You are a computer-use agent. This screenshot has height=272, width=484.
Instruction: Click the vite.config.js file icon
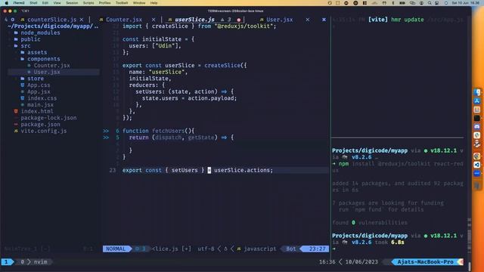16,131
